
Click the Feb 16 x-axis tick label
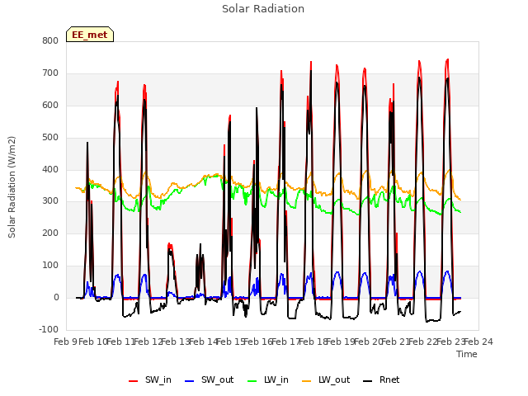pyautogui.click(x=258, y=342)
